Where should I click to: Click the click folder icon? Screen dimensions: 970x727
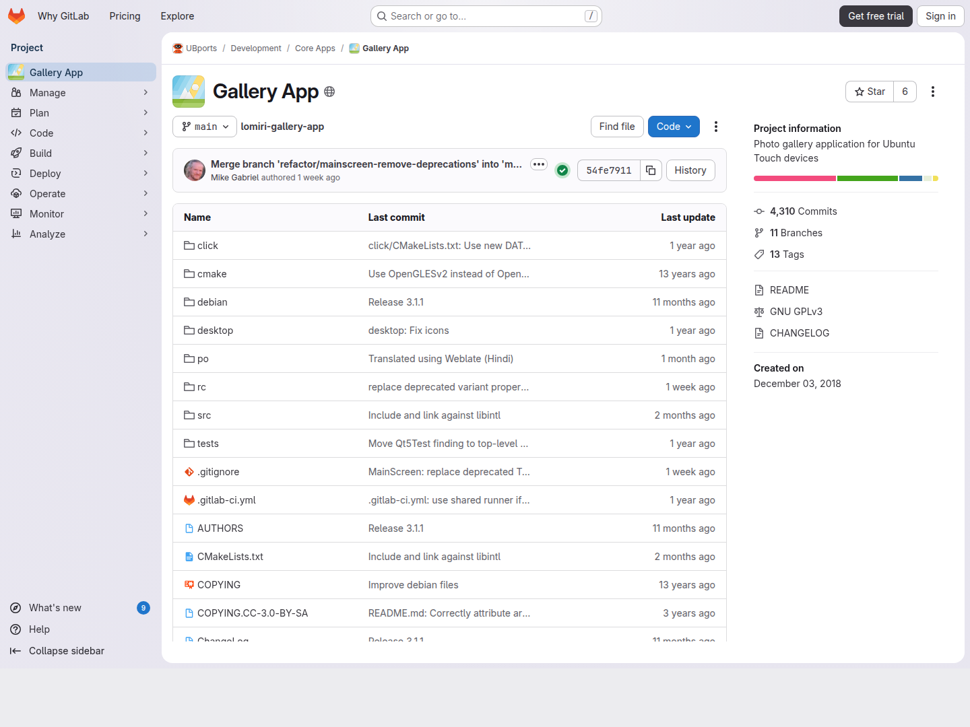189,246
